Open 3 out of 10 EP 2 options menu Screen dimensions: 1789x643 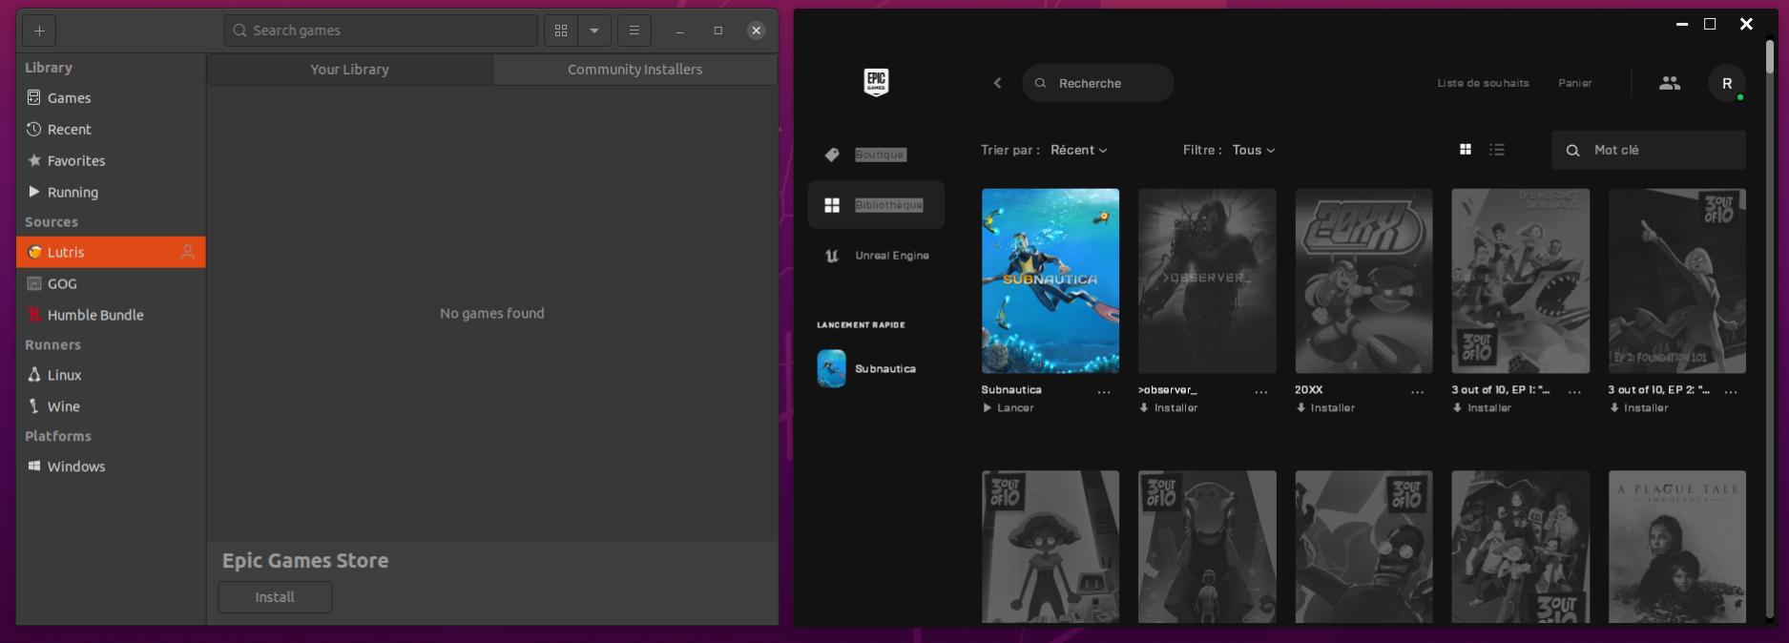click(x=1731, y=392)
